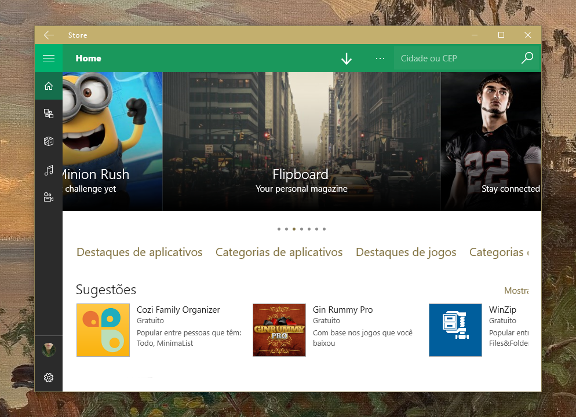Image resolution: width=576 pixels, height=417 pixels.
Task: Go to Destaques de aplicativos
Action: pos(139,252)
